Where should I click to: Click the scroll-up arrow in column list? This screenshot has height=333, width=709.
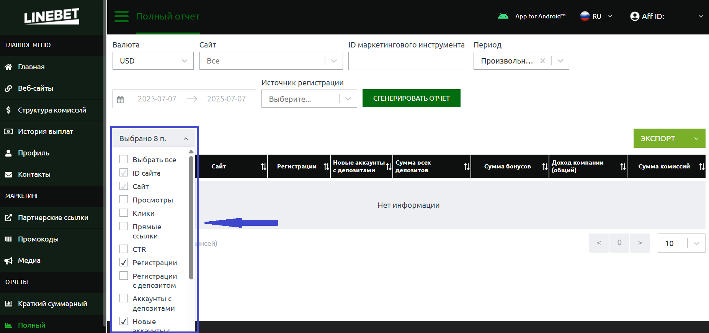191,152
